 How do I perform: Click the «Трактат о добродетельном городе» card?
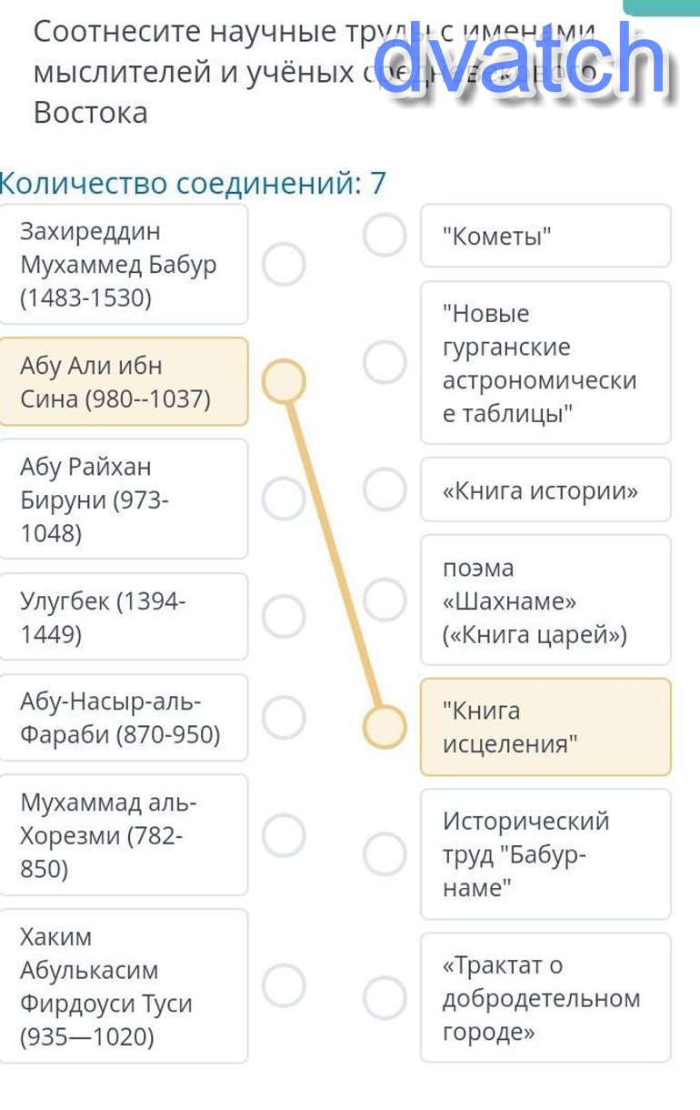point(545,997)
